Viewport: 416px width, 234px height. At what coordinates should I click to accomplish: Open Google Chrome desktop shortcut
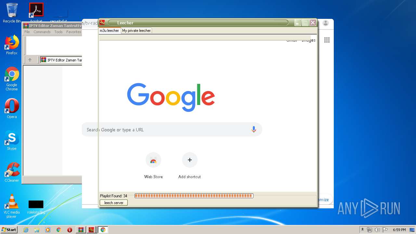point(12,79)
